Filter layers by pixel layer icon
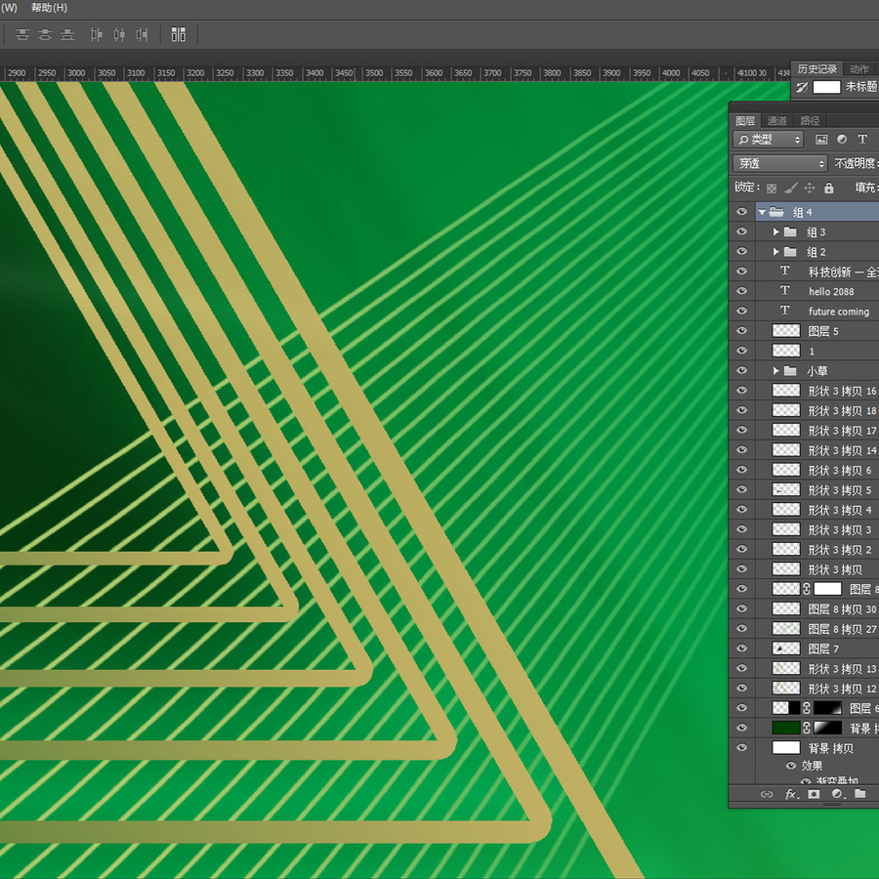879x879 pixels. click(x=821, y=140)
